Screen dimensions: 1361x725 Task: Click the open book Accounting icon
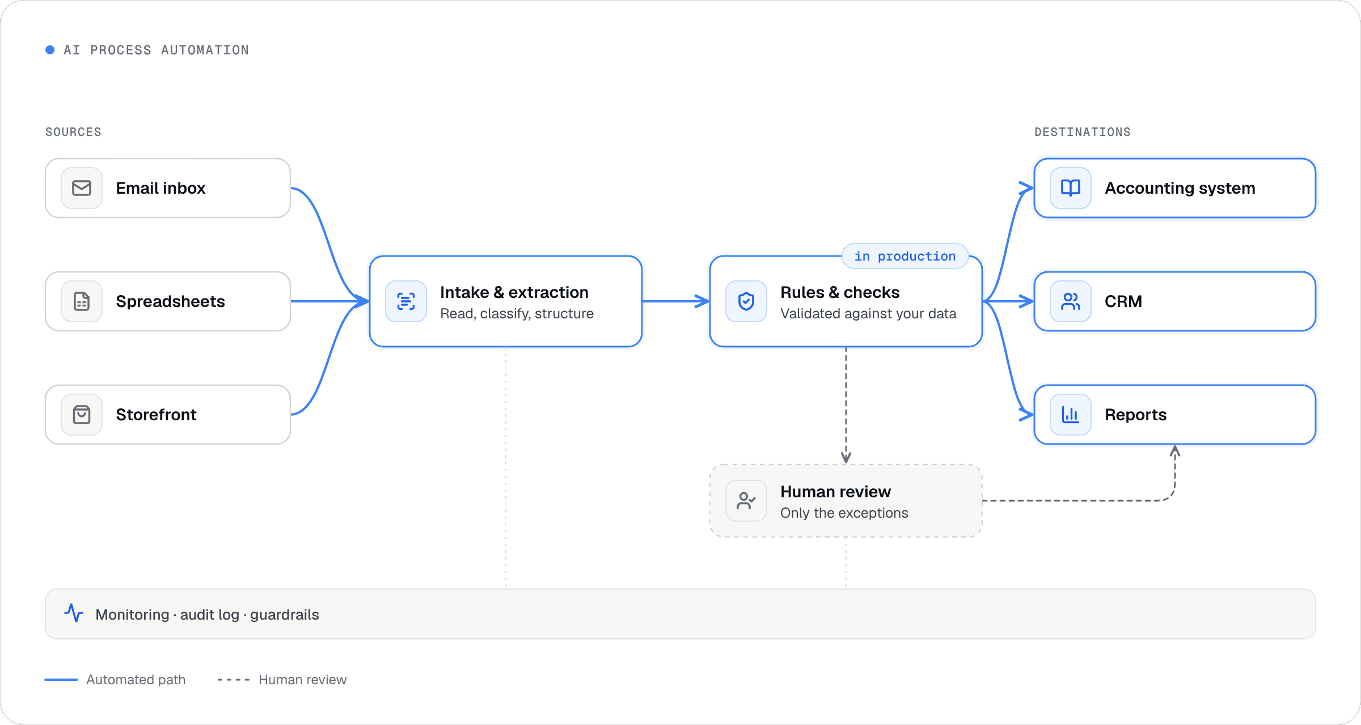(x=1071, y=188)
